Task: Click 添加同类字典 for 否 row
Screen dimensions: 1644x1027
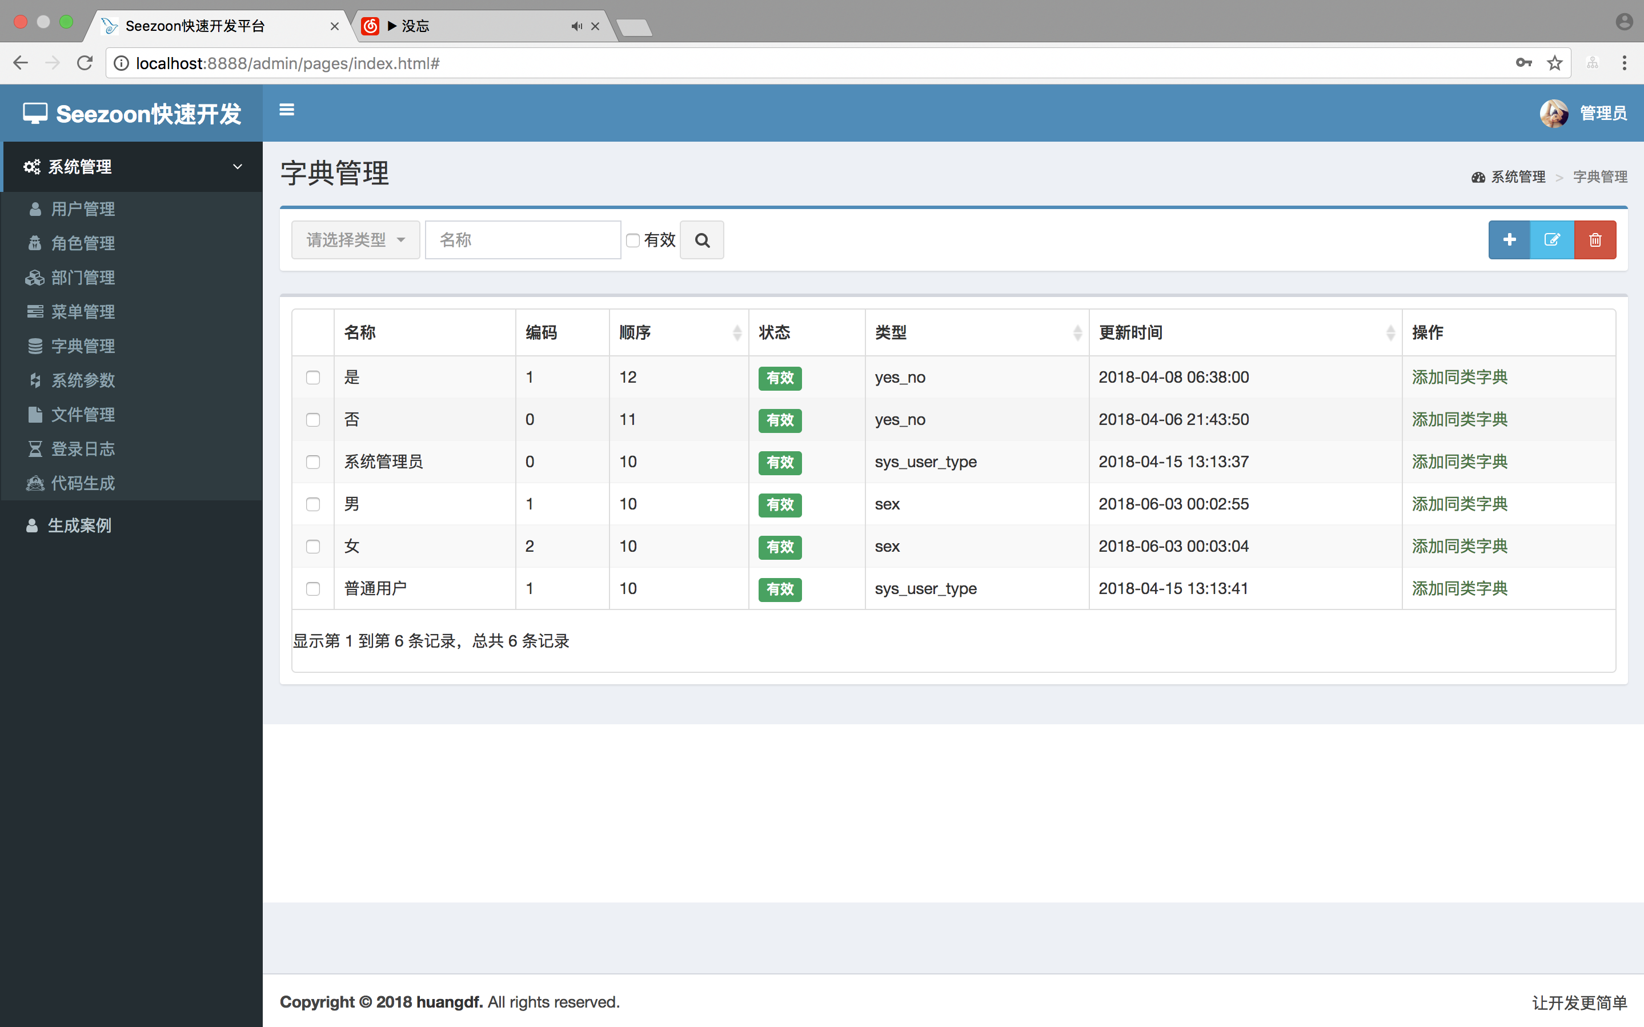Action: coord(1459,419)
